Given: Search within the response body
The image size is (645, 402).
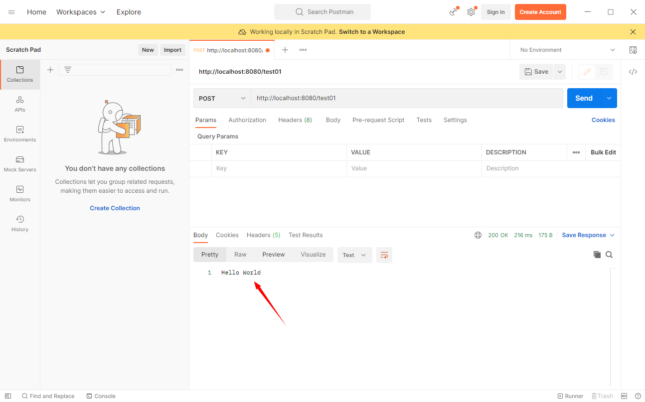Looking at the screenshot, I should click(609, 255).
